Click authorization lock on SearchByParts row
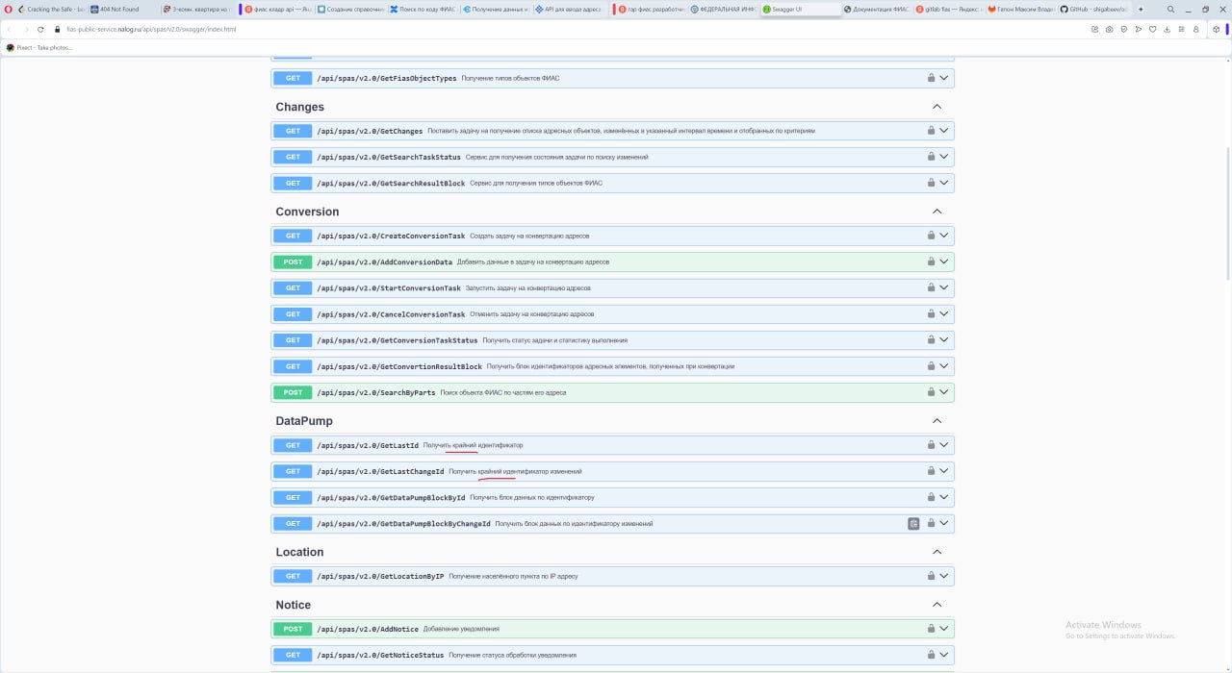This screenshot has width=1232, height=673. click(x=931, y=392)
